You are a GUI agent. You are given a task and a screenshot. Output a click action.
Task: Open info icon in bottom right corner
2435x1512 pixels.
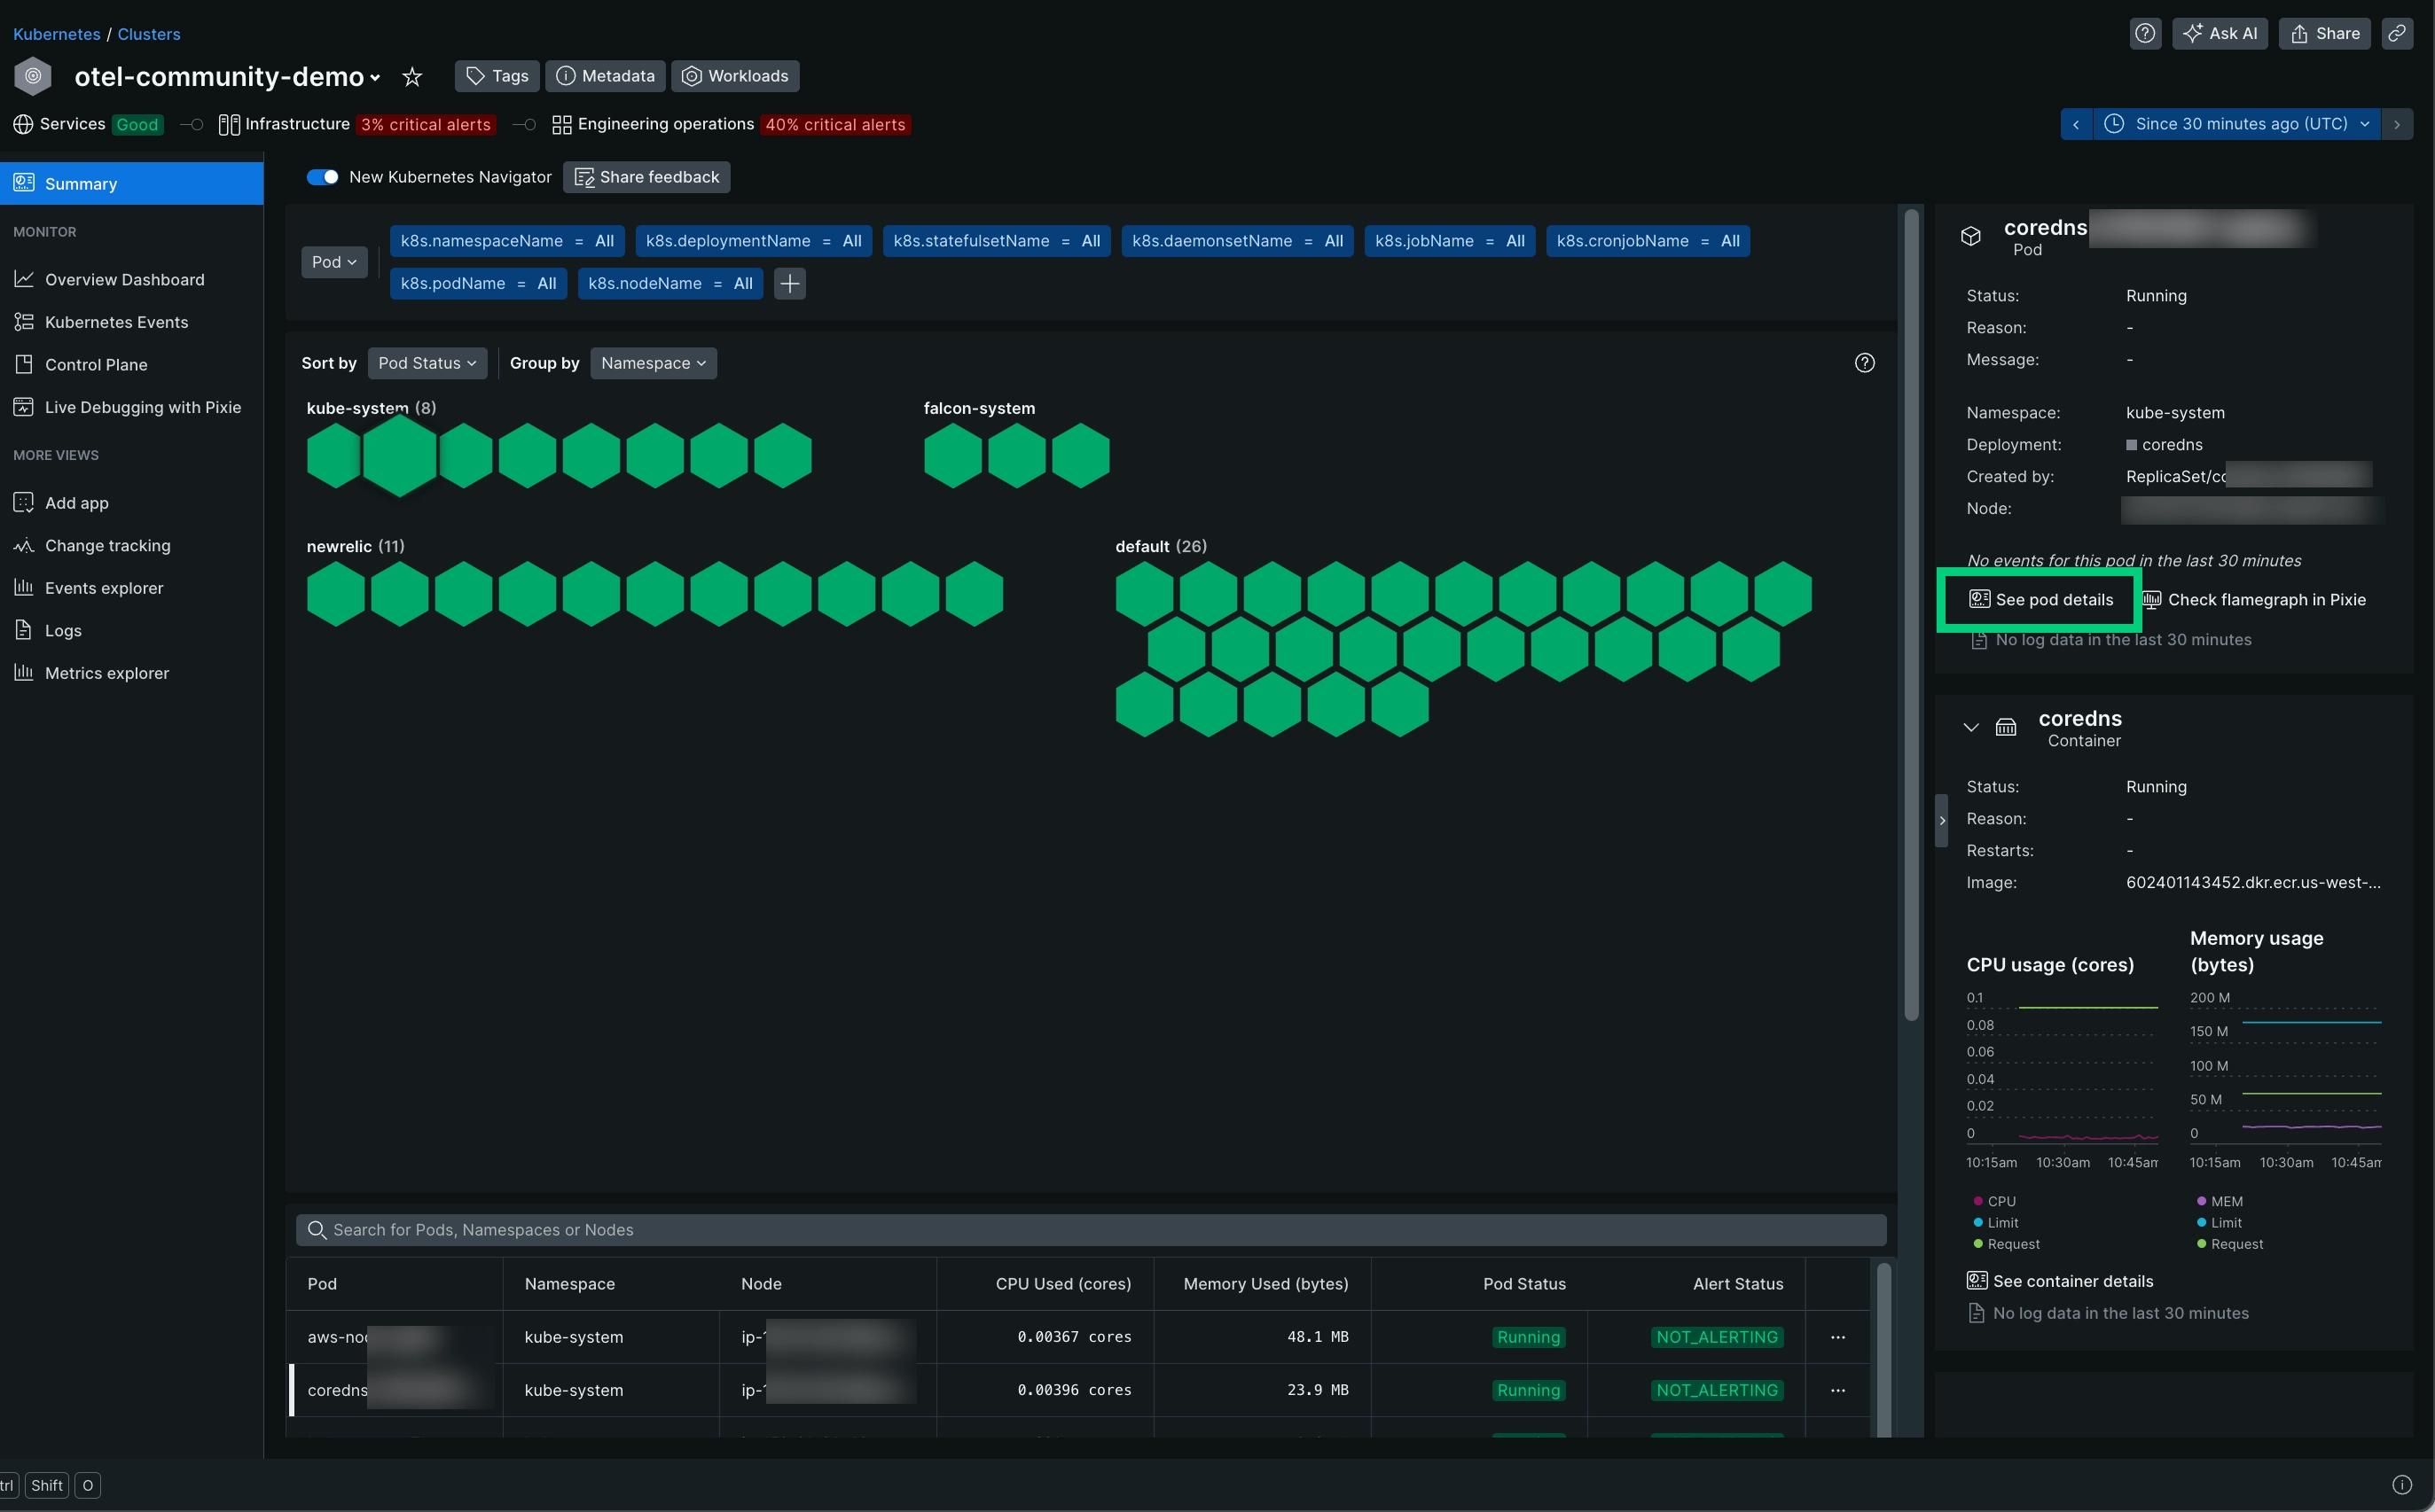point(2401,1485)
